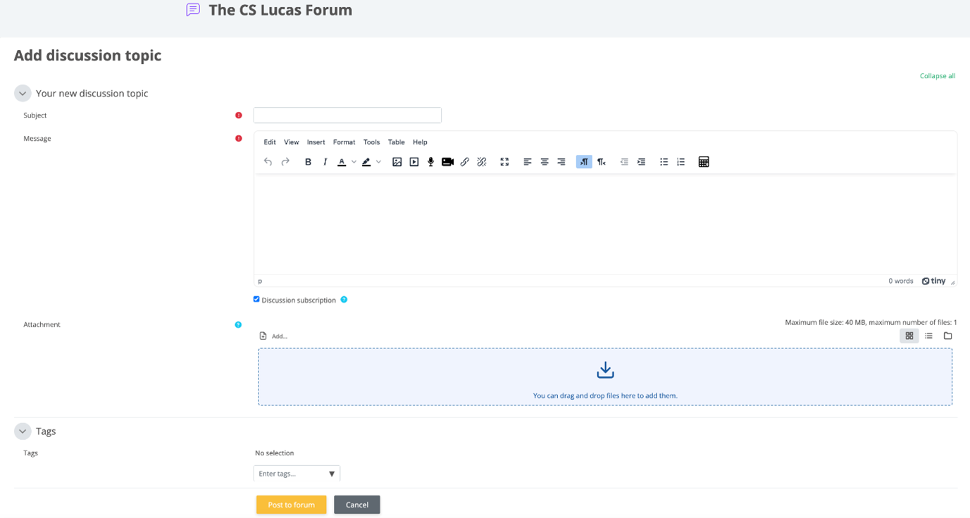Click Post to forum
Screen dimensions: 970x518
(291, 505)
